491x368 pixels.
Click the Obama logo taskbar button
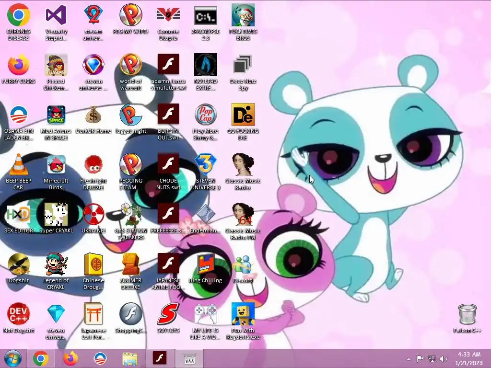[100, 358]
